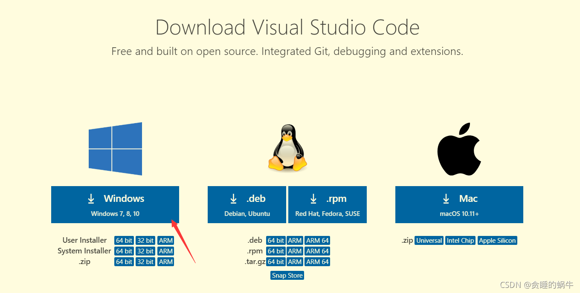Click the Linux '.rpm' row label
Image resolution: width=580 pixels, height=293 pixels.
[255, 251]
